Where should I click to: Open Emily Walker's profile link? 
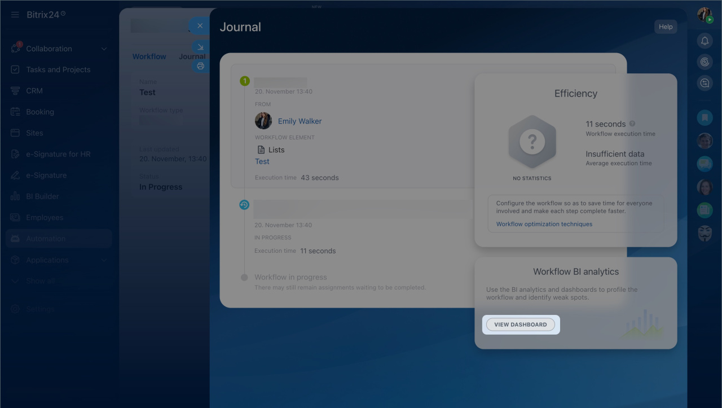(300, 121)
